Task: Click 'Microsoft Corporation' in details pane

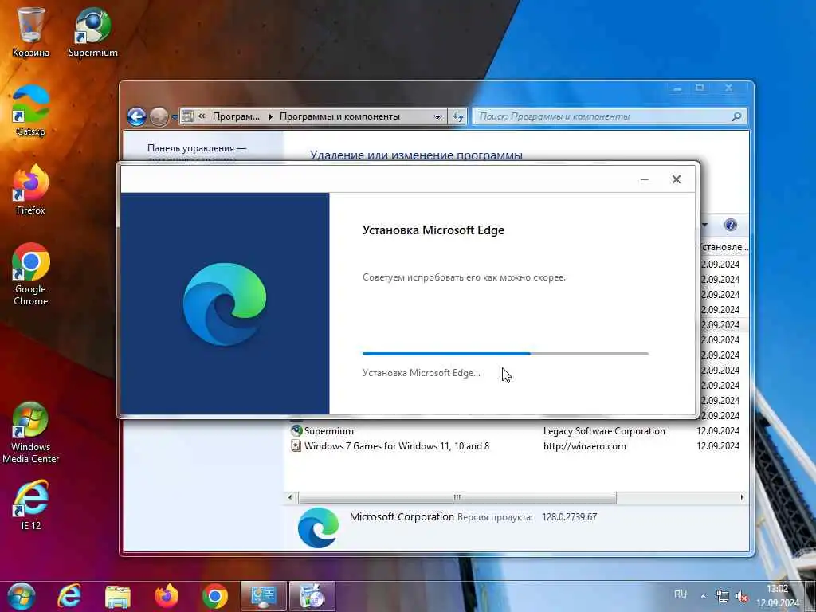Action: click(x=402, y=516)
